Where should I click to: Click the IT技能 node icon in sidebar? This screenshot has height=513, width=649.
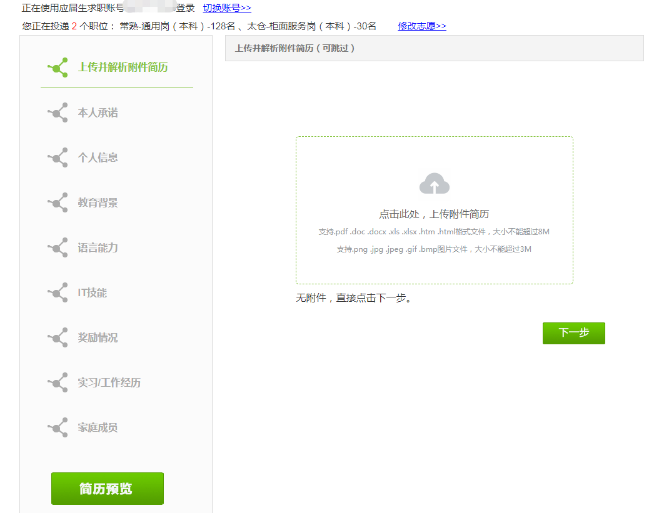[x=57, y=292]
